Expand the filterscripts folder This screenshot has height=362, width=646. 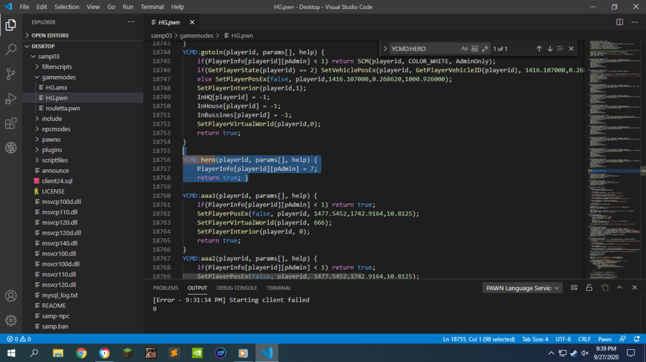(83, 66)
